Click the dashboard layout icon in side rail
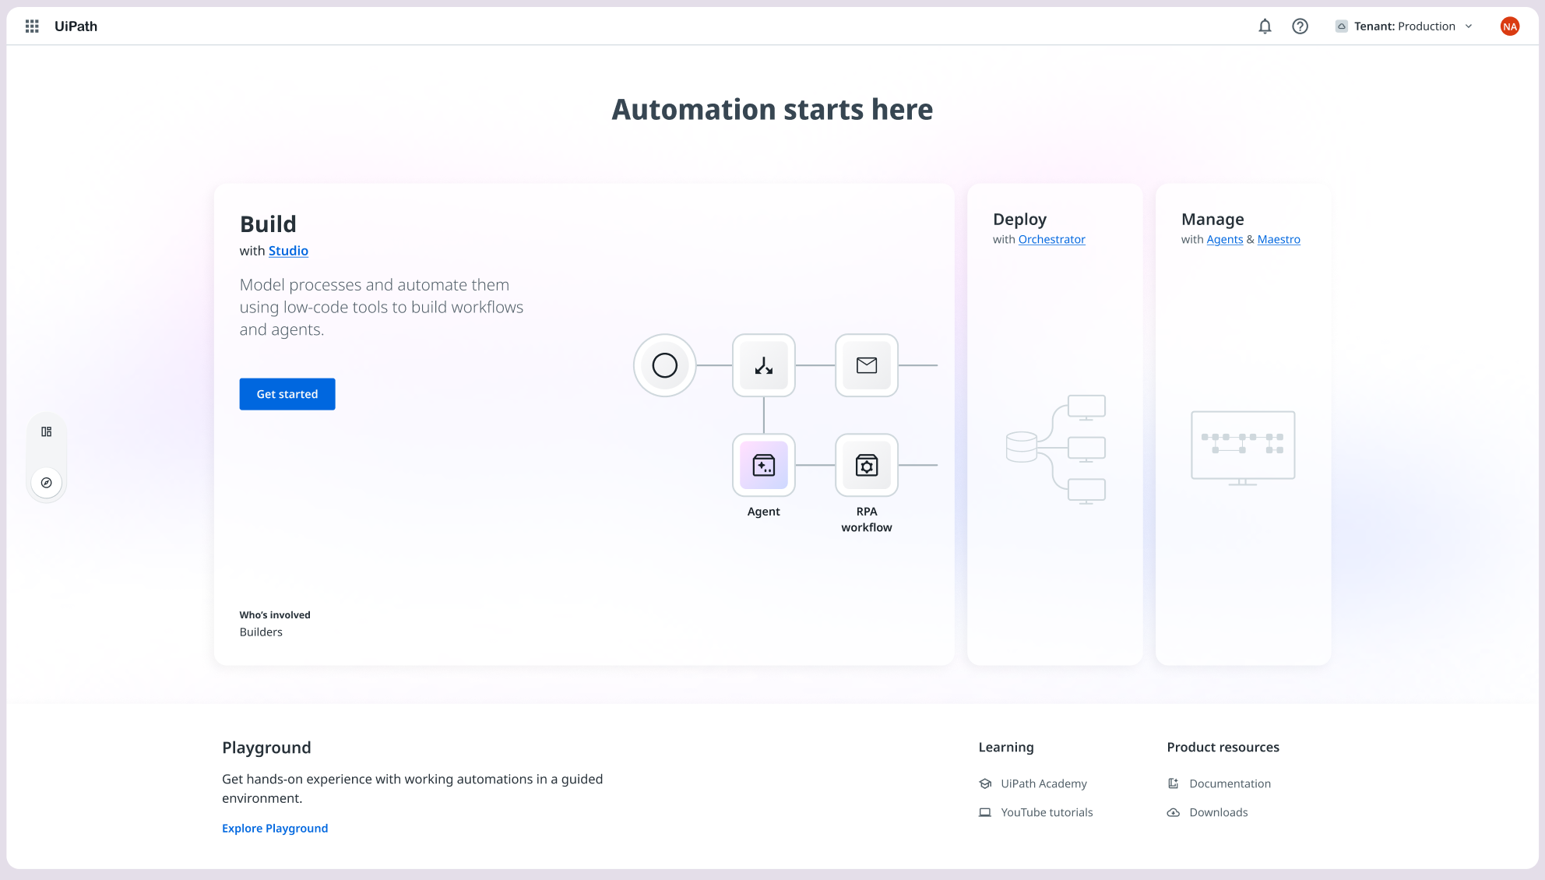The image size is (1545, 880). click(47, 431)
